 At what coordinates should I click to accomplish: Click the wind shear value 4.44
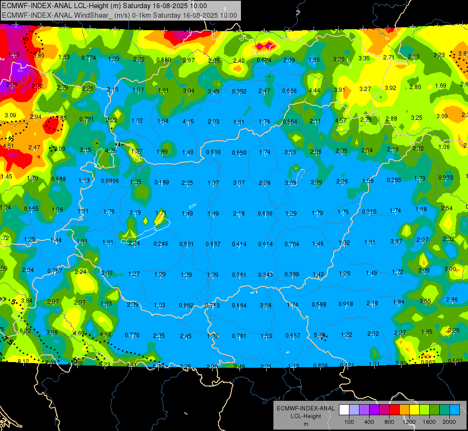(314, 91)
